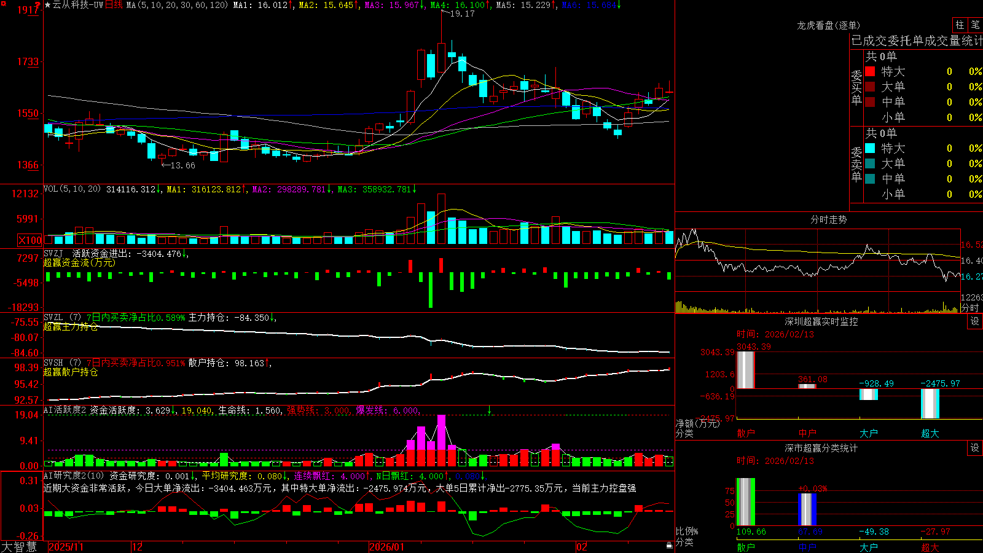Switch 龙虎看盘 to 柱 bar mode
Image resolution: width=983 pixels, height=553 pixels.
960,25
